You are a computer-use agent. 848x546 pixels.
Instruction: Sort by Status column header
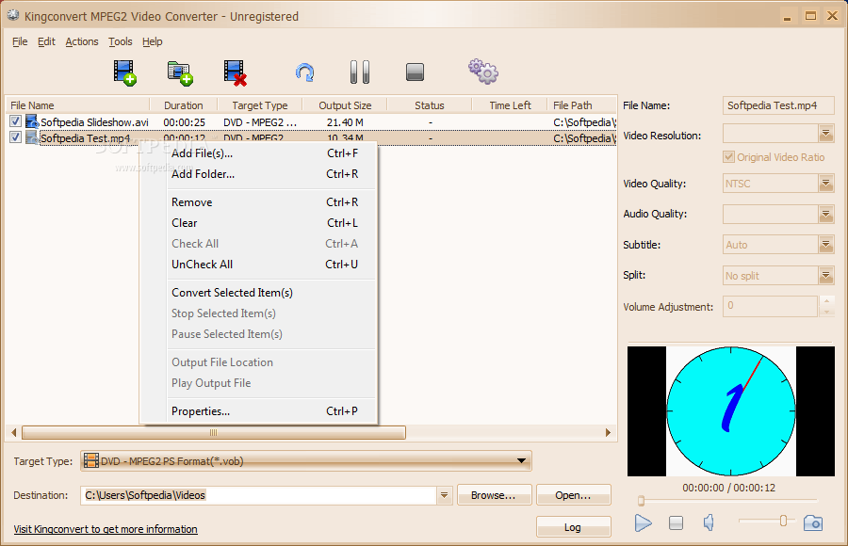430,105
